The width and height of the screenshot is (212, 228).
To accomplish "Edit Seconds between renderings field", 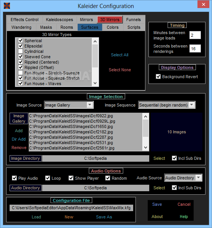I will coord(195,49).
